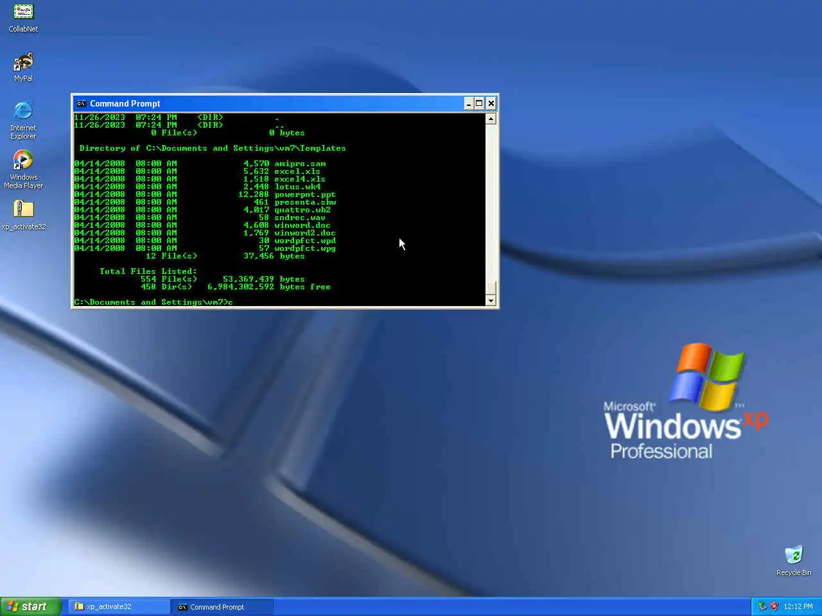Viewport: 822px width, 616px height.
Task: Click the lotus.wk4 file name
Action: pos(297,187)
